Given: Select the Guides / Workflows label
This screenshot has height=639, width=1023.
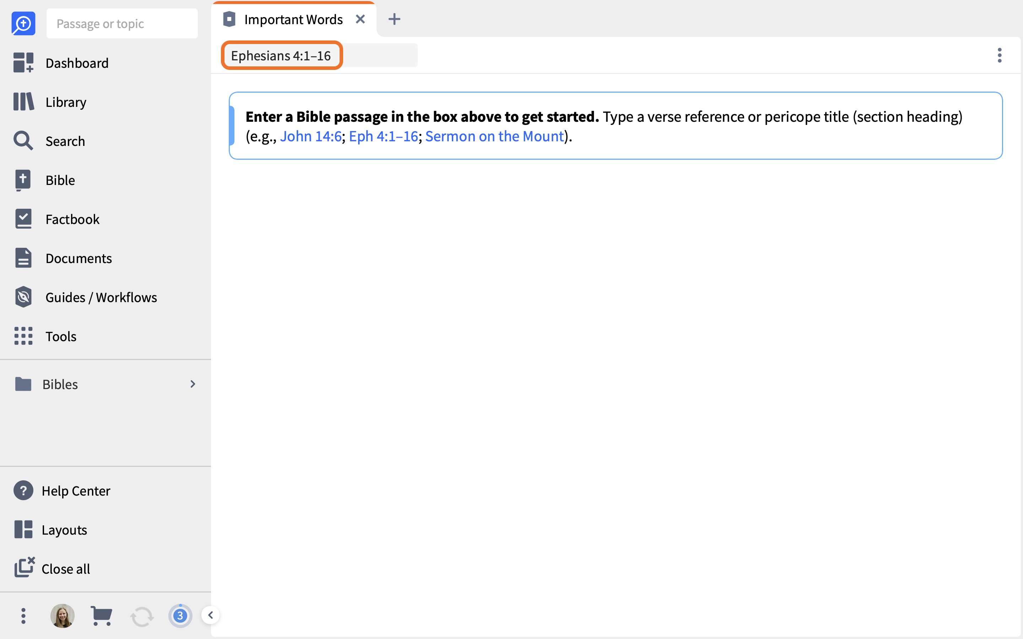Looking at the screenshot, I should [101, 297].
